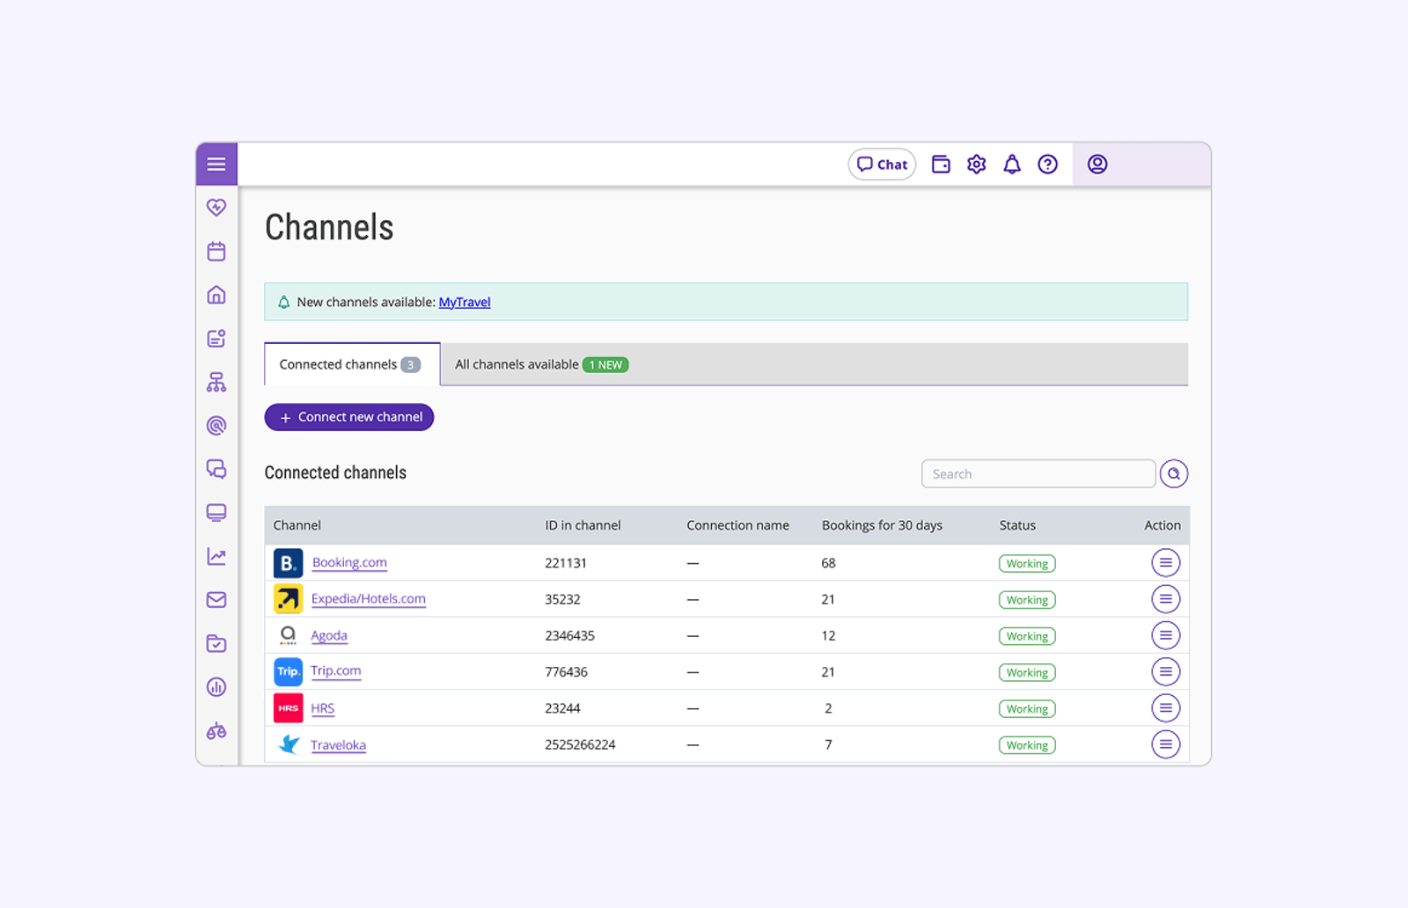Viewport: 1408px width, 908px height.
Task: Open the monitor screen sidebar icon
Action: (x=216, y=513)
